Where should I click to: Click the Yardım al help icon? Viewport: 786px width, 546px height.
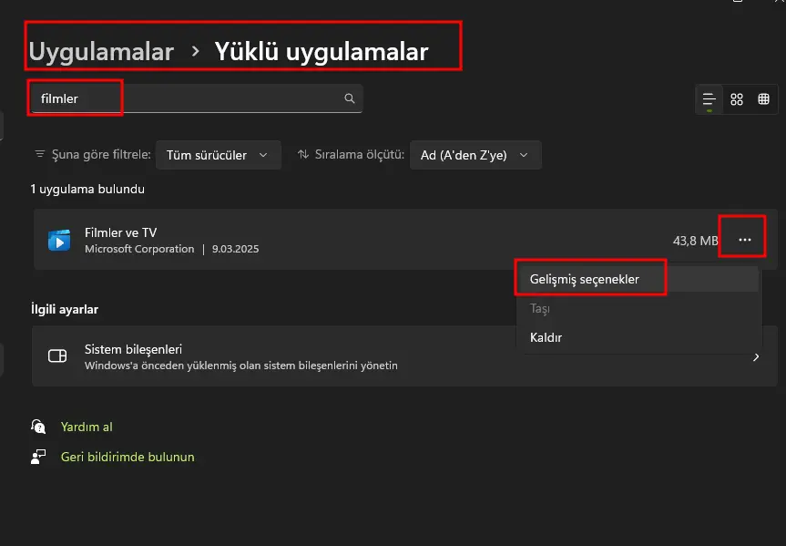(38, 427)
